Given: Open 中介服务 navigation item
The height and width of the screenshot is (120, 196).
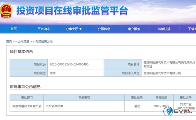Looking at the screenshot, I should pos(134,29).
